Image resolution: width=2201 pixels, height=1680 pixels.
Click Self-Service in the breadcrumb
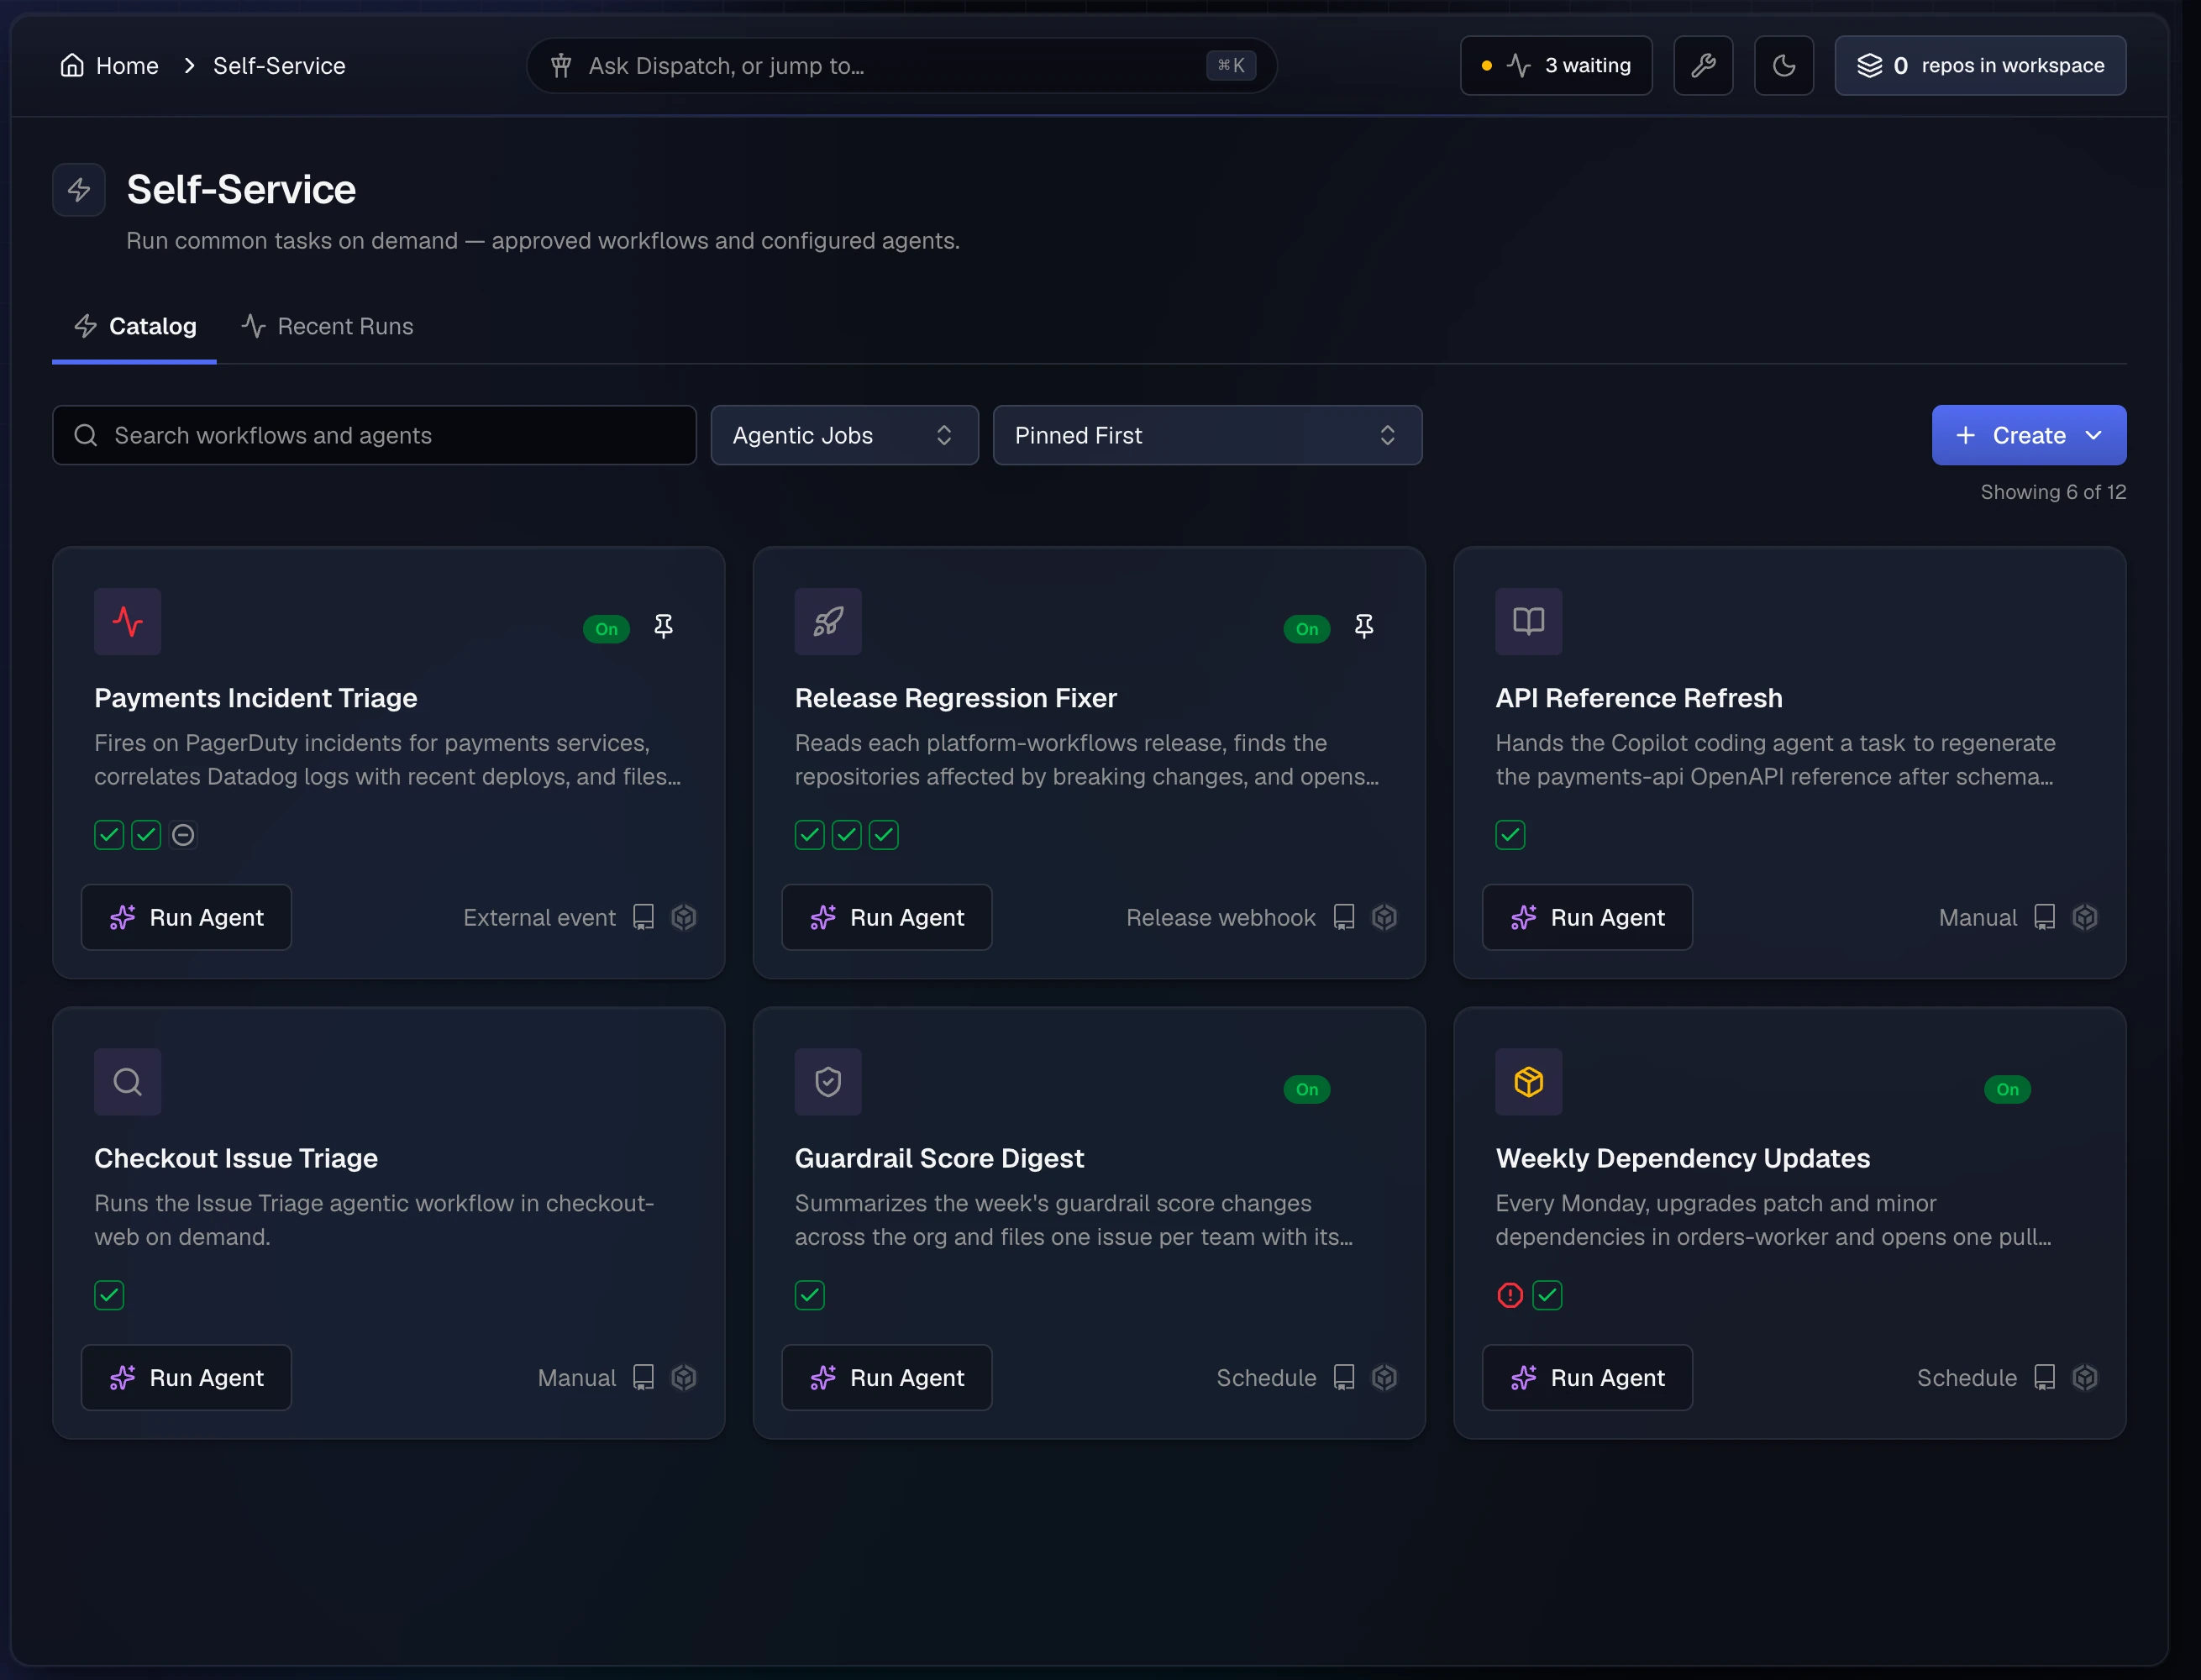tap(279, 66)
